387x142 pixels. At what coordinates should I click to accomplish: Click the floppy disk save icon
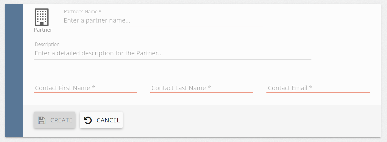click(x=41, y=120)
